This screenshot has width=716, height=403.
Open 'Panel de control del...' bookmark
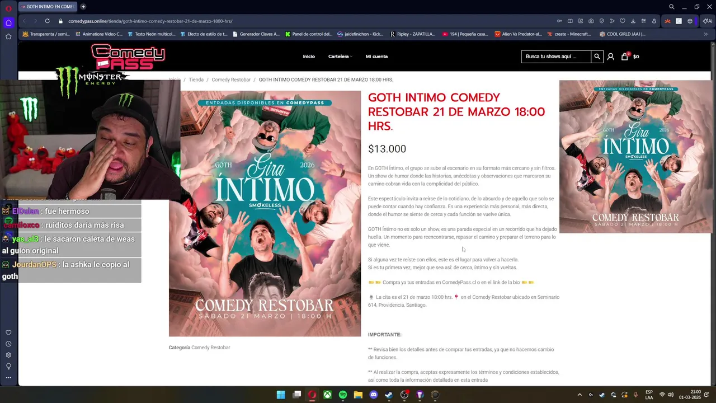click(308, 34)
